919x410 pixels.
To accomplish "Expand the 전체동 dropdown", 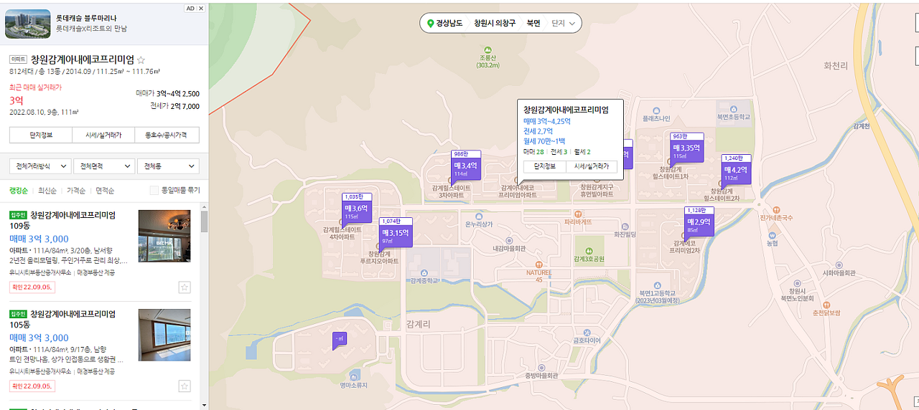I will point(168,166).
